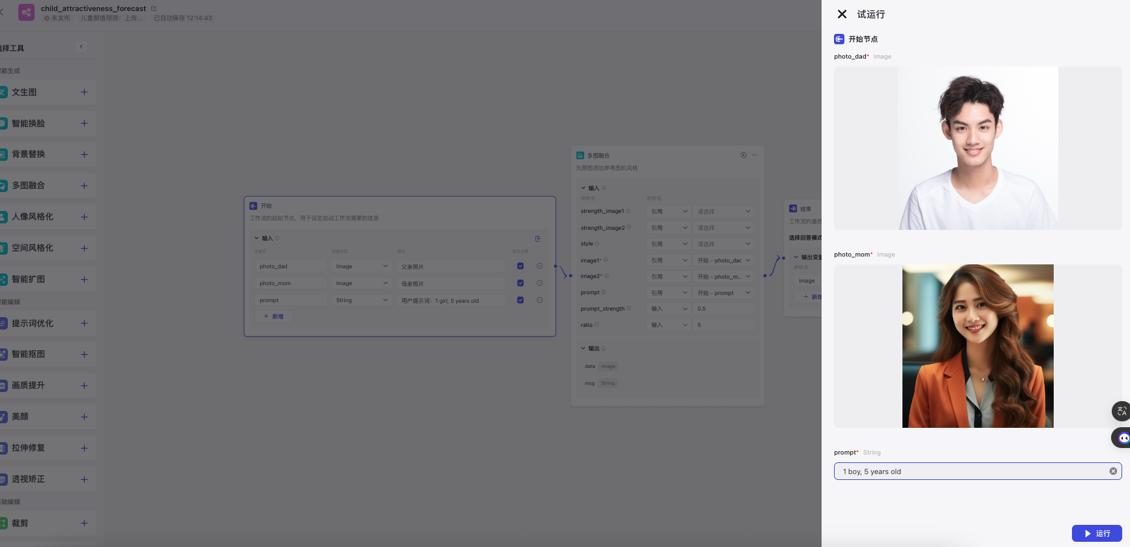Viewport: 1130px width, 547px height.
Task: Select the 开始 node title
Action: click(266, 206)
